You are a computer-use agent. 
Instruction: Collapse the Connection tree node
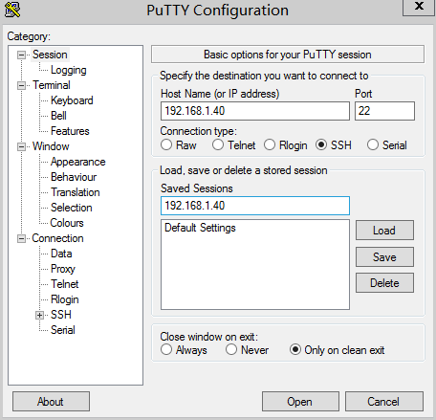(x=21, y=238)
